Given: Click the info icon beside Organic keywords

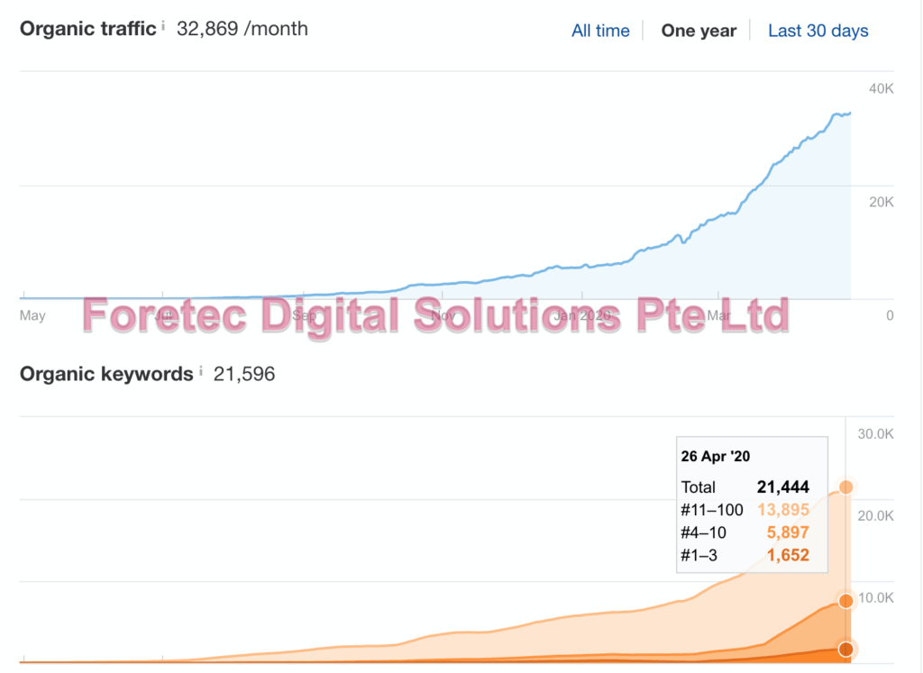Looking at the screenshot, I should 199,369.
